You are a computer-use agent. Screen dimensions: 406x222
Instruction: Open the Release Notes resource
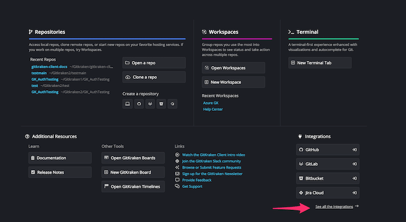(x=60, y=172)
